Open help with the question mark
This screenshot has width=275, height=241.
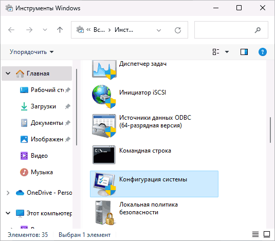(263, 52)
